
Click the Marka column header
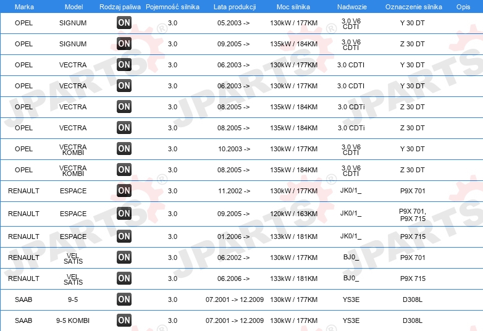[24, 7]
